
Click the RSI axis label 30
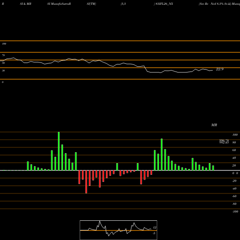pyautogui.click(x=3, y=71)
